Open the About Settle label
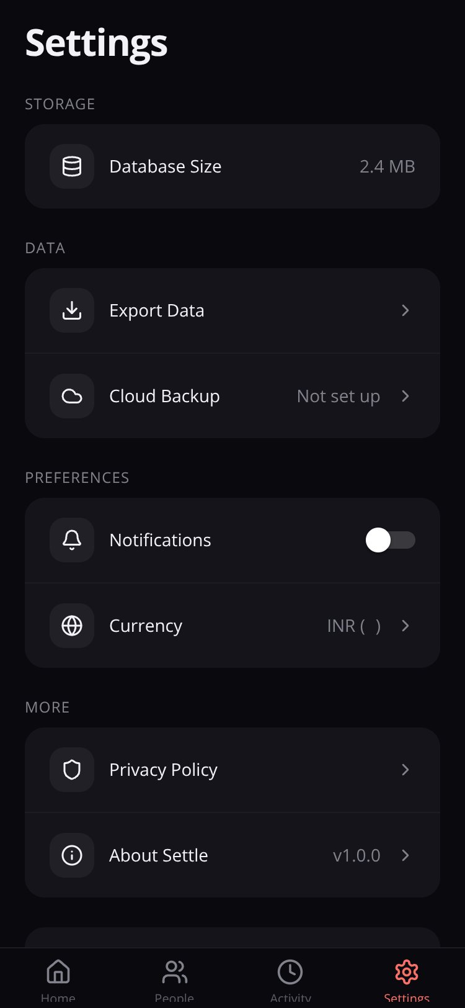 [x=159, y=855]
